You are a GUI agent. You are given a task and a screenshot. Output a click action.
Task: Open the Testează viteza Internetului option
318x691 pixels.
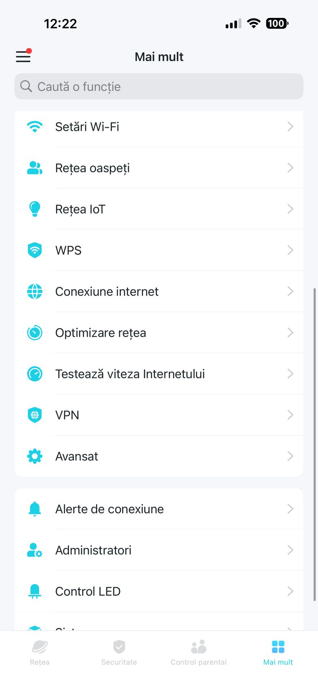pos(130,374)
